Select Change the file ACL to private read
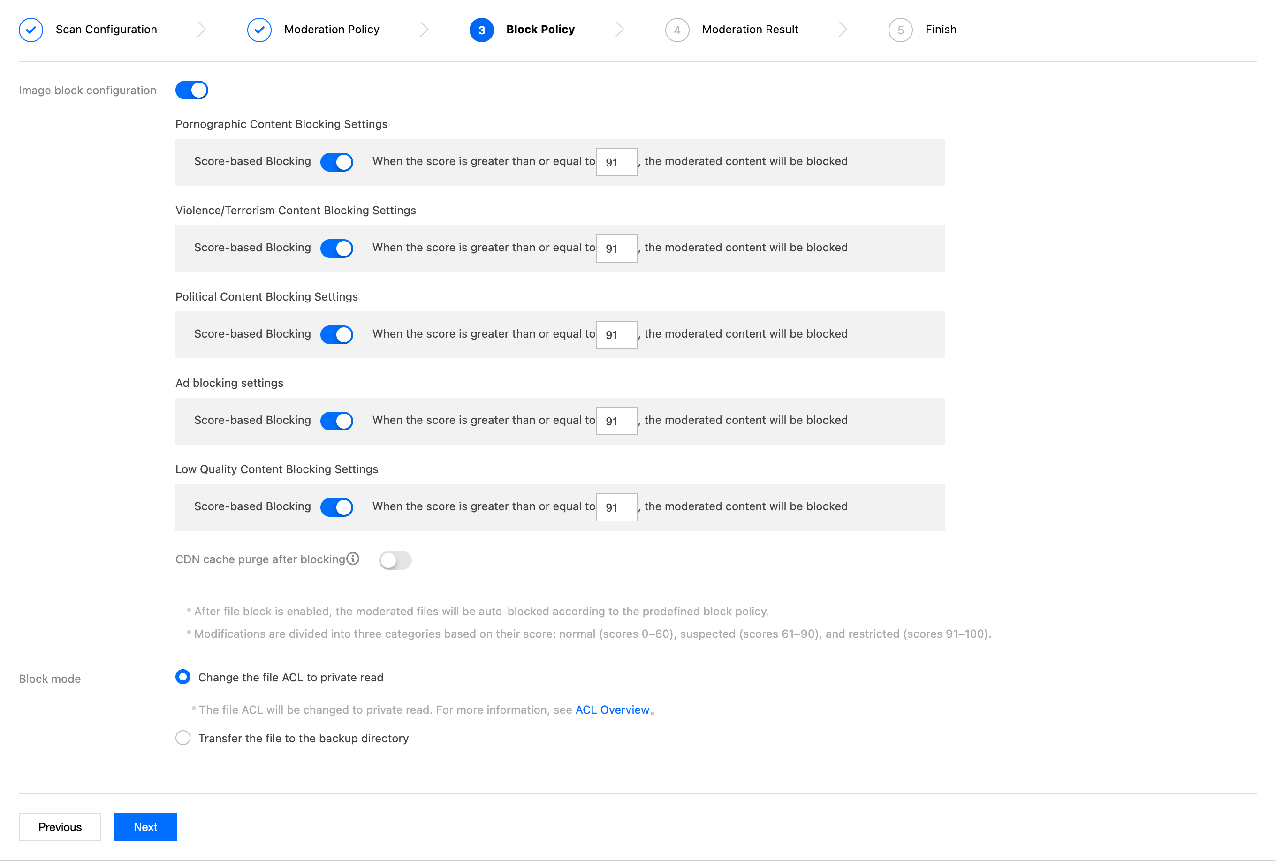Viewport: 1276px width, 861px height. (x=183, y=677)
